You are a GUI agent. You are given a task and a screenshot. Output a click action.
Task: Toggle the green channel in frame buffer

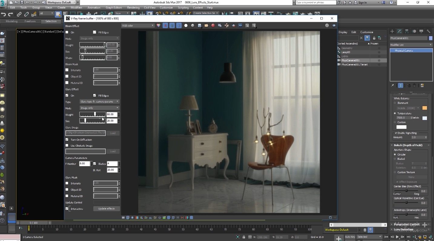[x=172, y=26]
